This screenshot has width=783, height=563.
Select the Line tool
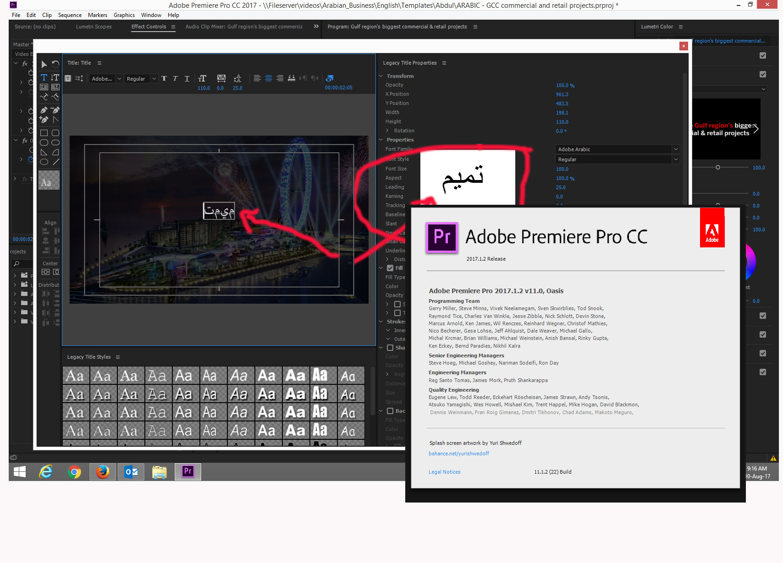55,162
